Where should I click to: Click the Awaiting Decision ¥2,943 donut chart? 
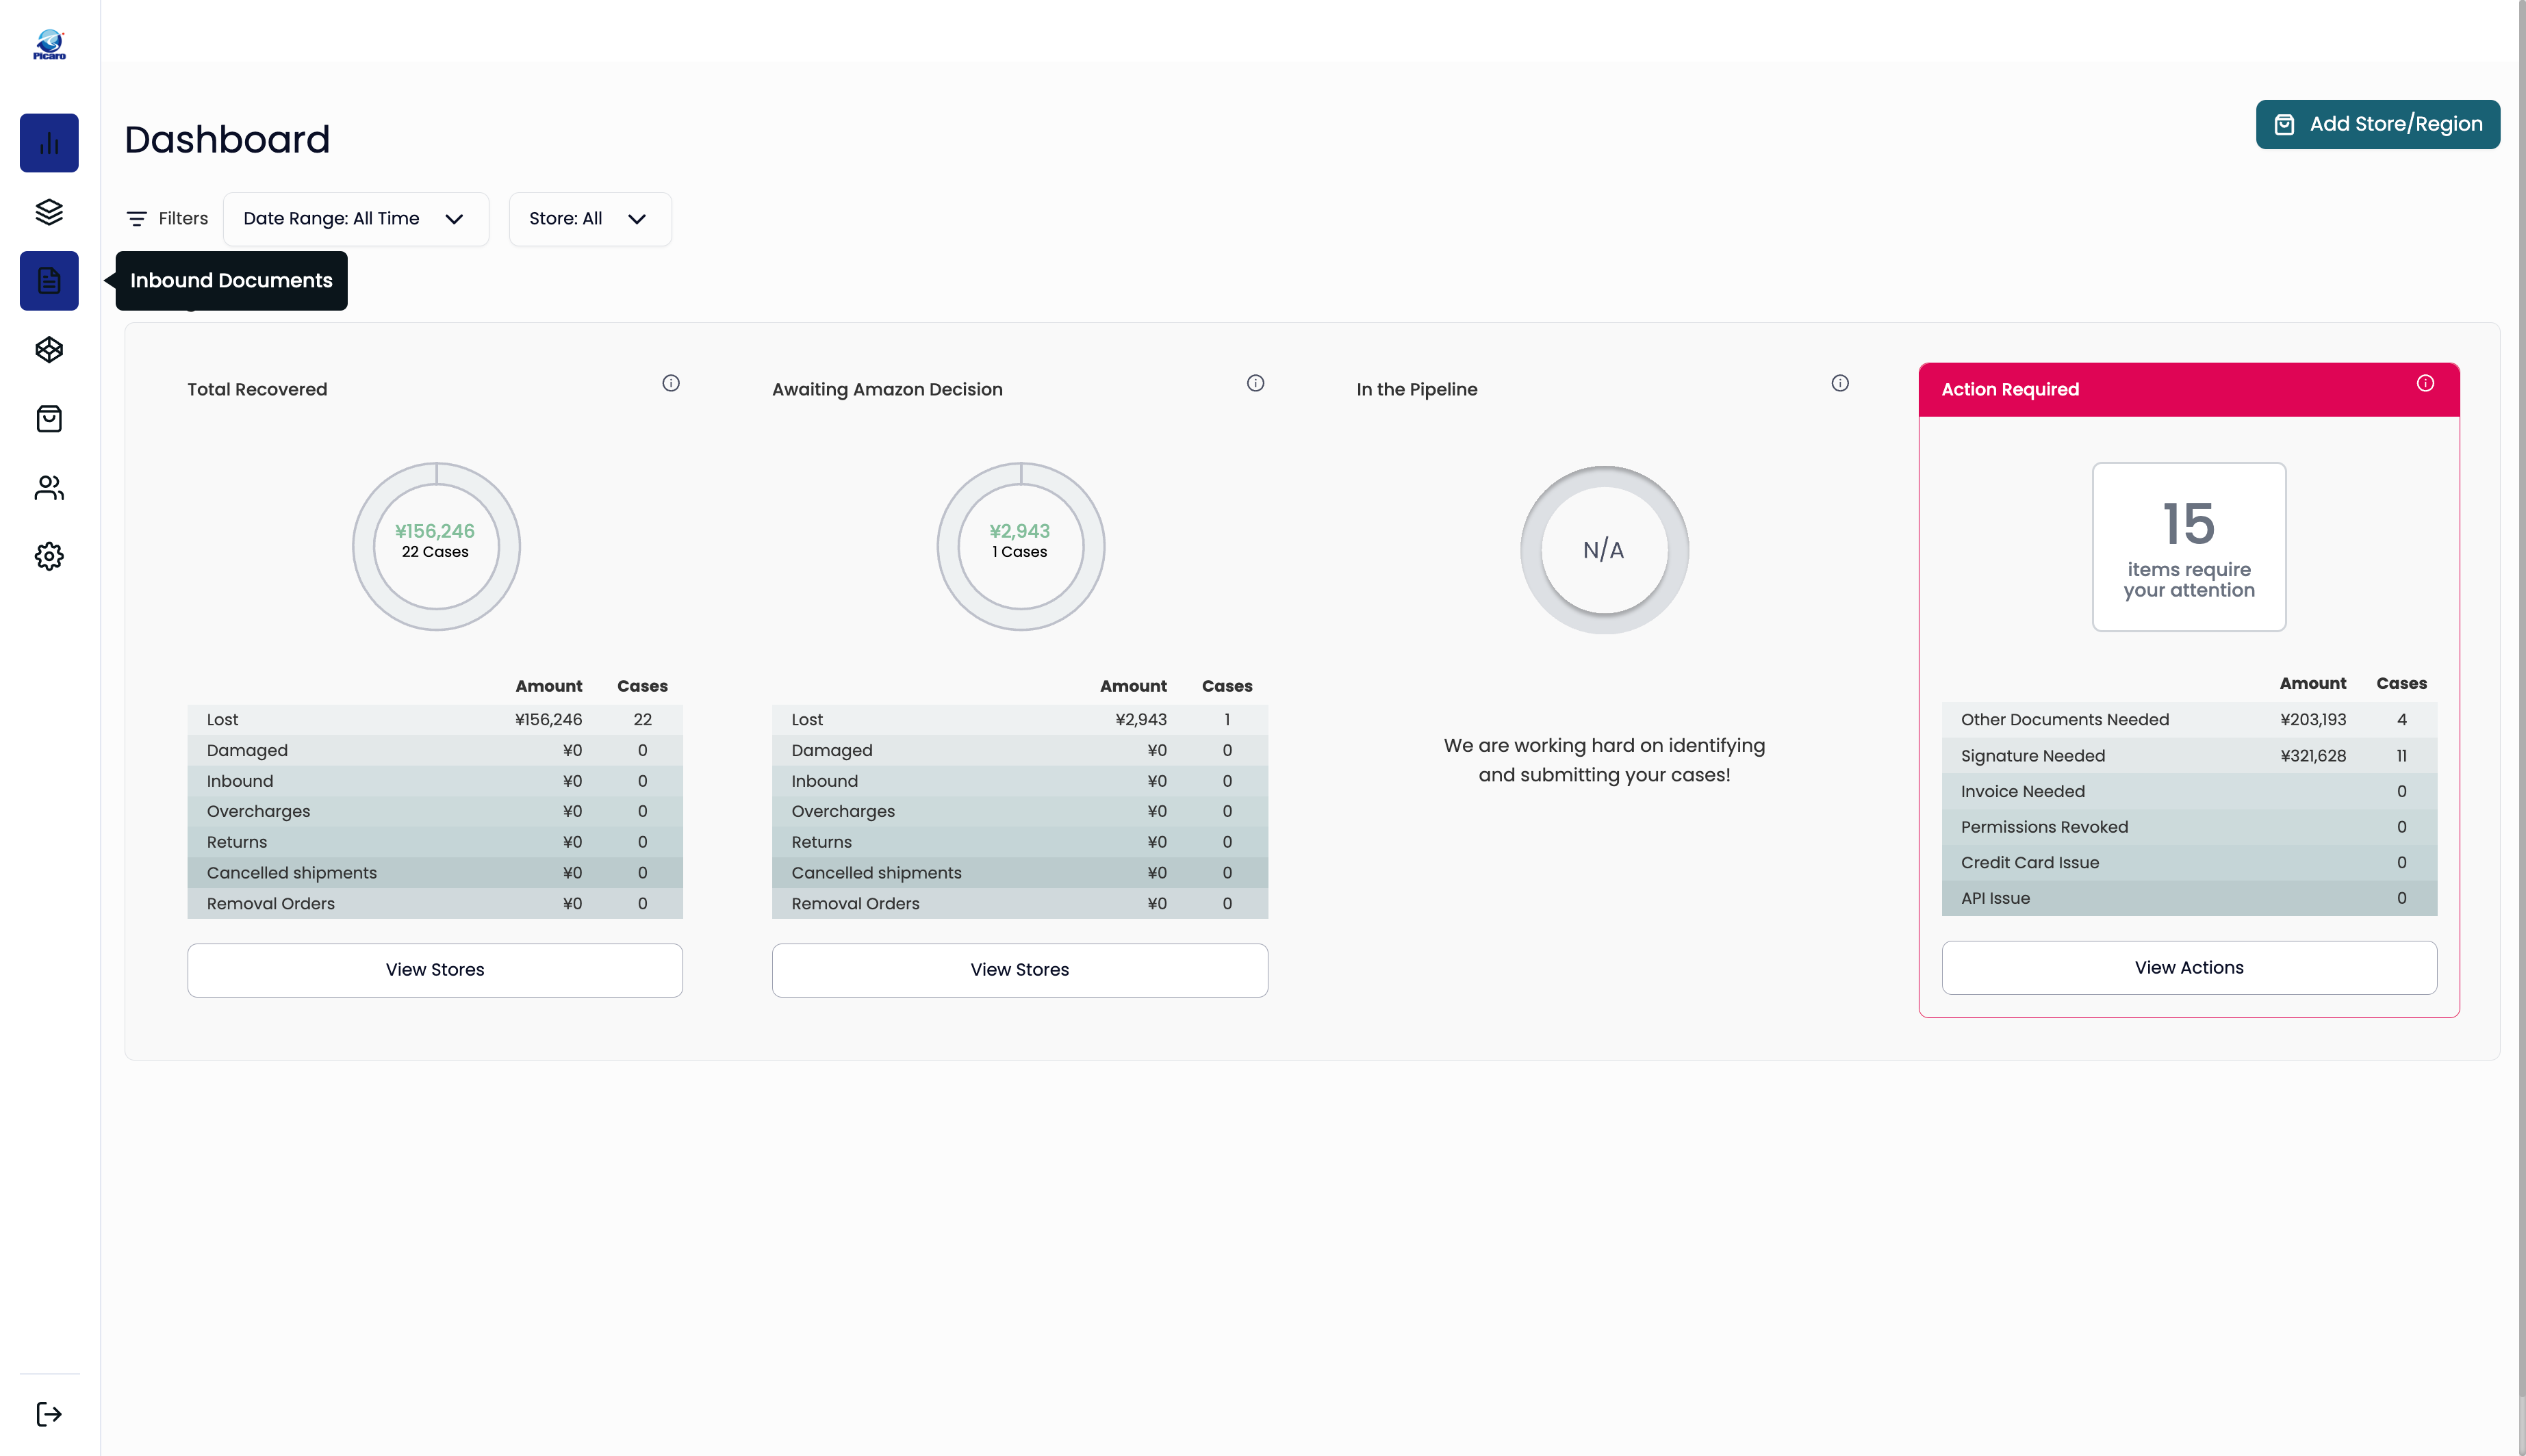coord(1021,546)
